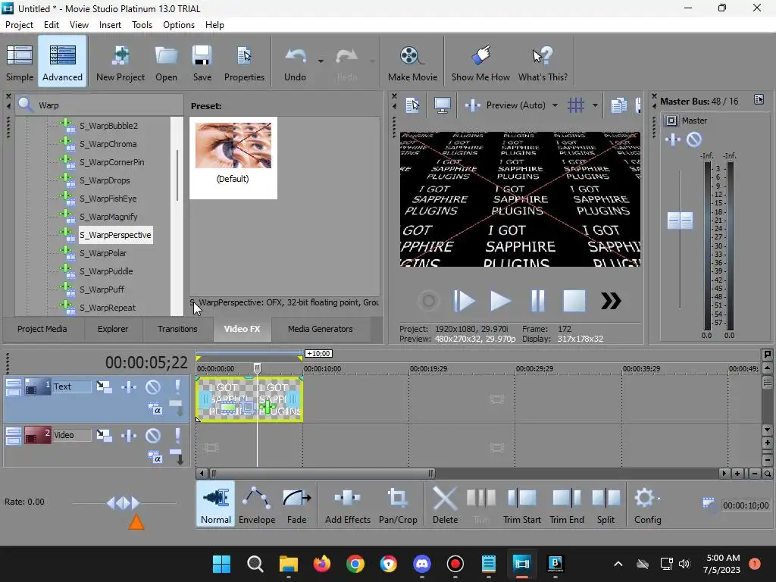The width and height of the screenshot is (776, 582).
Task: Toggle preview on external monitor
Action: pyautogui.click(x=442, y=105)
